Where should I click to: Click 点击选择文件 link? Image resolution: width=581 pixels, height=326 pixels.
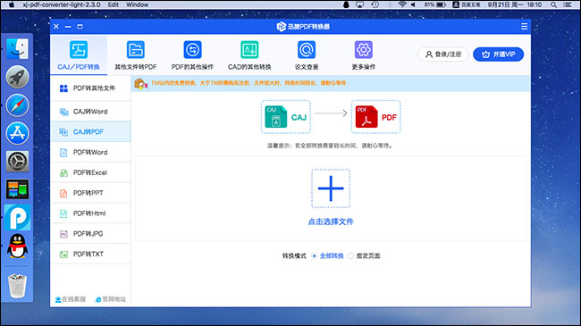(331, 222)
